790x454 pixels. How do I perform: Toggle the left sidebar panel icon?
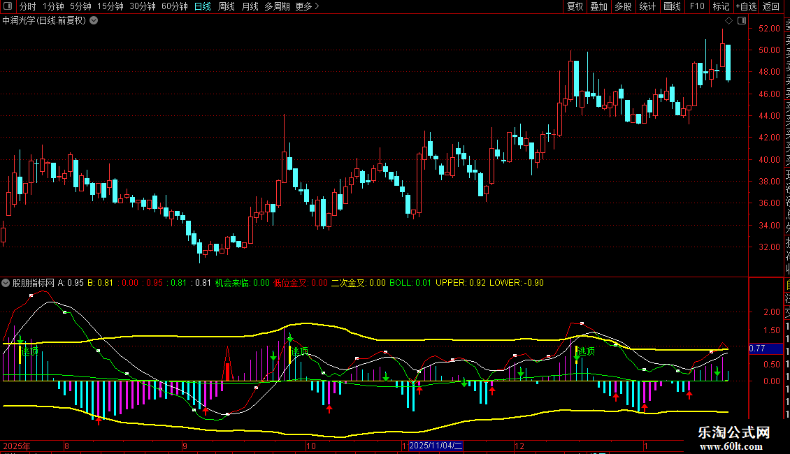point(8,6)
